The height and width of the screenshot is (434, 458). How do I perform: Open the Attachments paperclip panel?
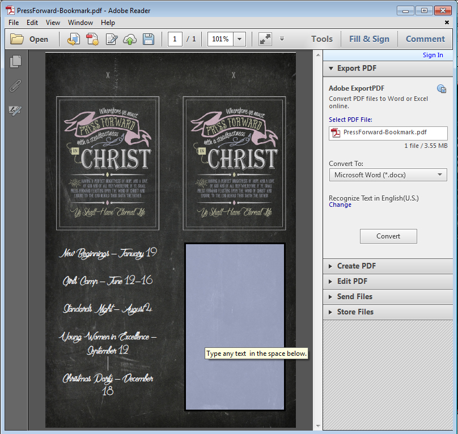click(x=15, y=86)
